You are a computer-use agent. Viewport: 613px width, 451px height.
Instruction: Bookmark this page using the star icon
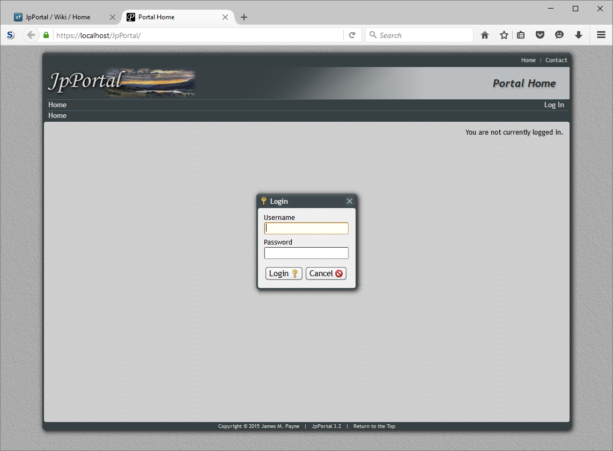504,34
